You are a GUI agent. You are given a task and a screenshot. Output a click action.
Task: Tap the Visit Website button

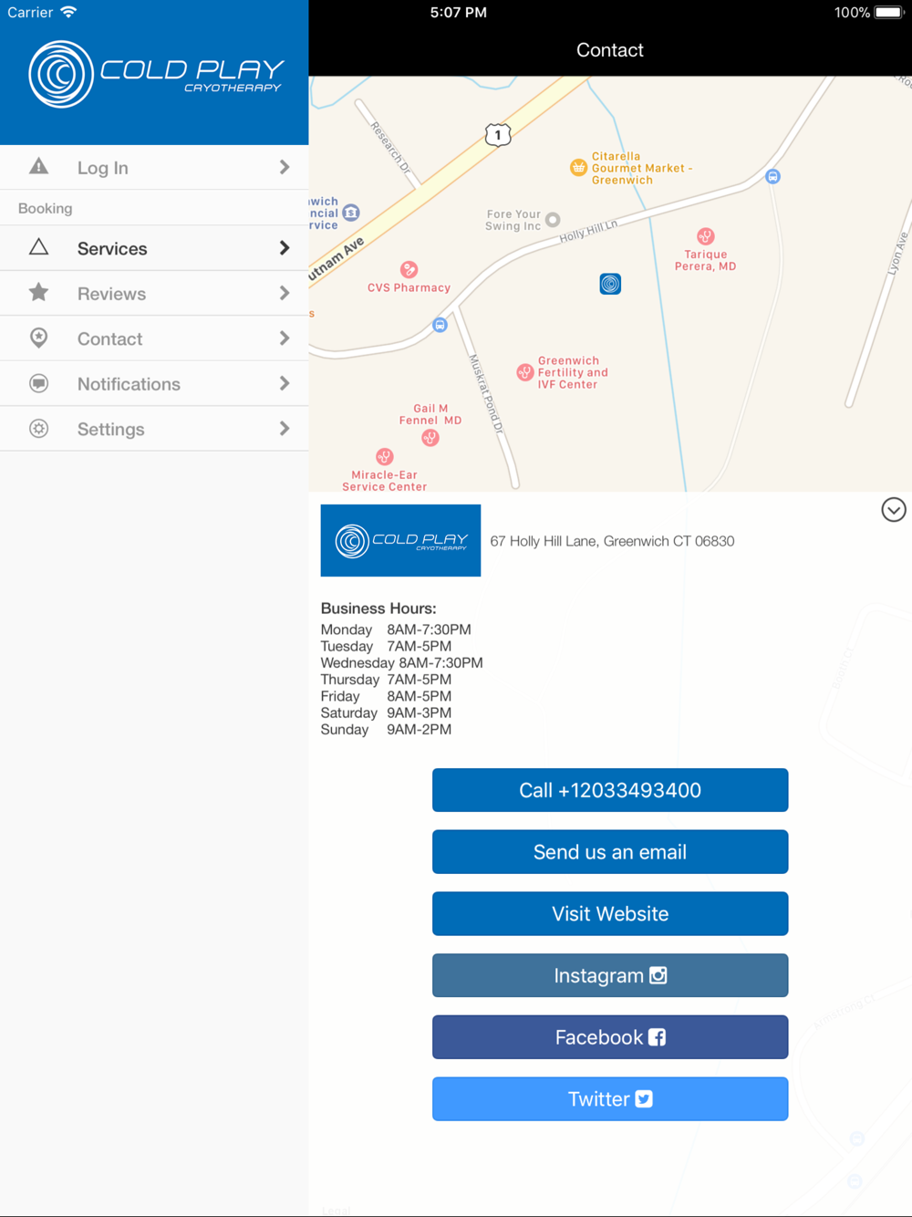pos(610,913)
